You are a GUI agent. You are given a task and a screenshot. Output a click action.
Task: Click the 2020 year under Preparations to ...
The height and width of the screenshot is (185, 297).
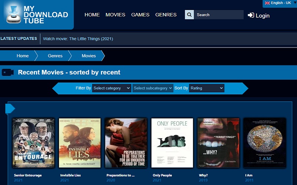point(111,180)
